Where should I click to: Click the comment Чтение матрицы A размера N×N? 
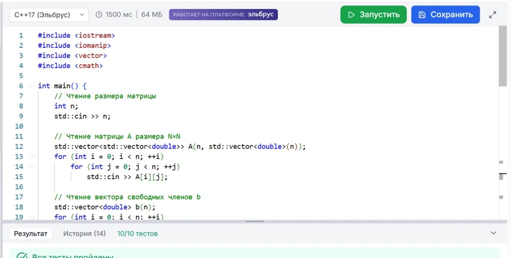117,137
